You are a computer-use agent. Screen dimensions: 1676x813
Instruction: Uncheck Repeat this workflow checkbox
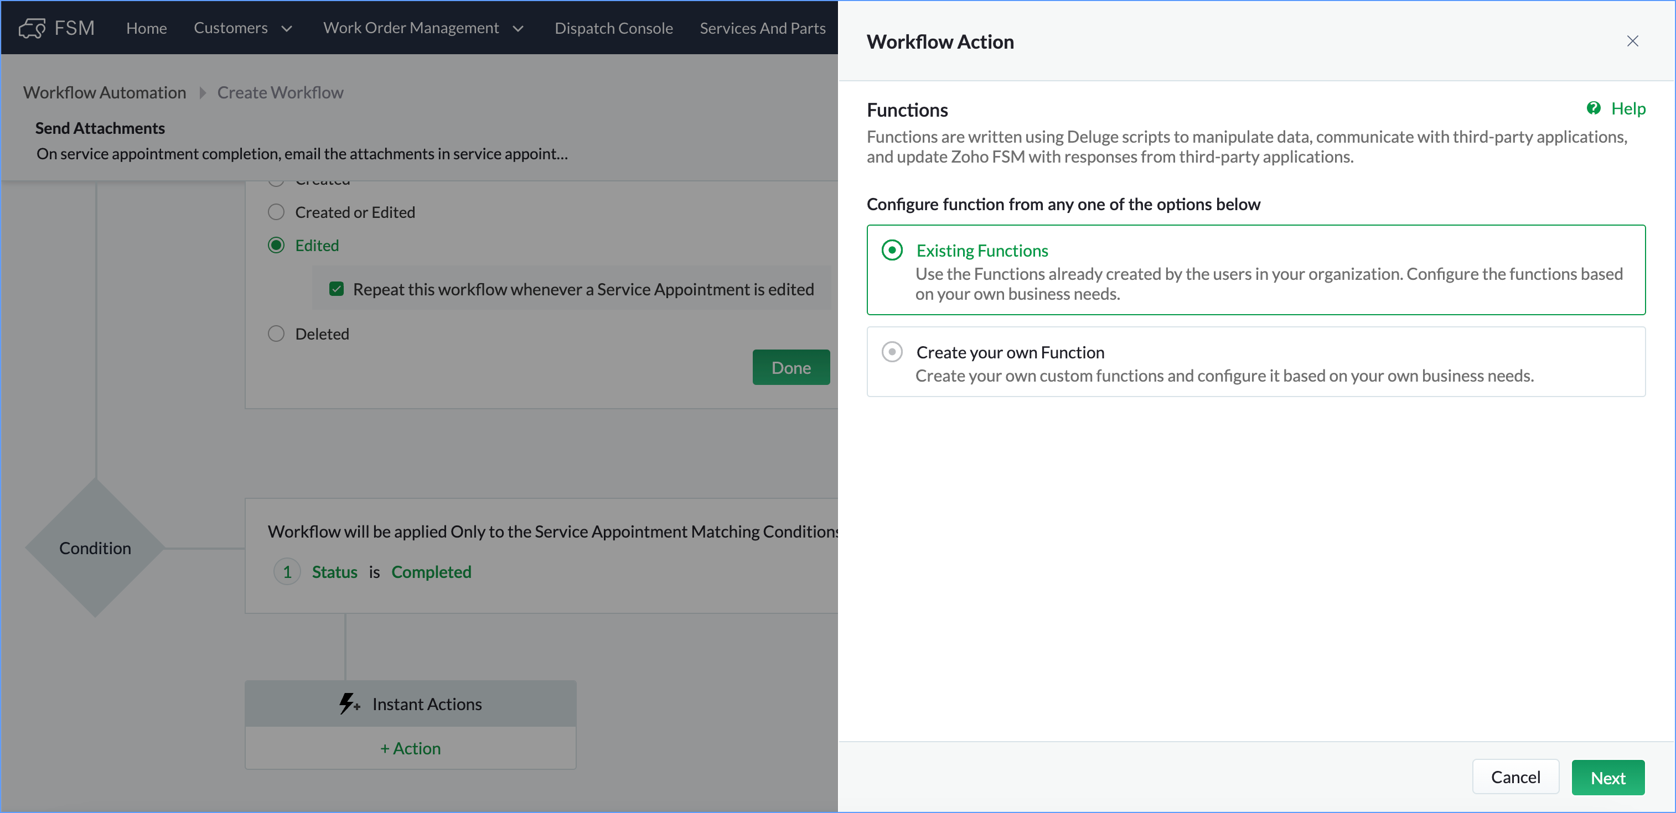(x=337, y=289)
